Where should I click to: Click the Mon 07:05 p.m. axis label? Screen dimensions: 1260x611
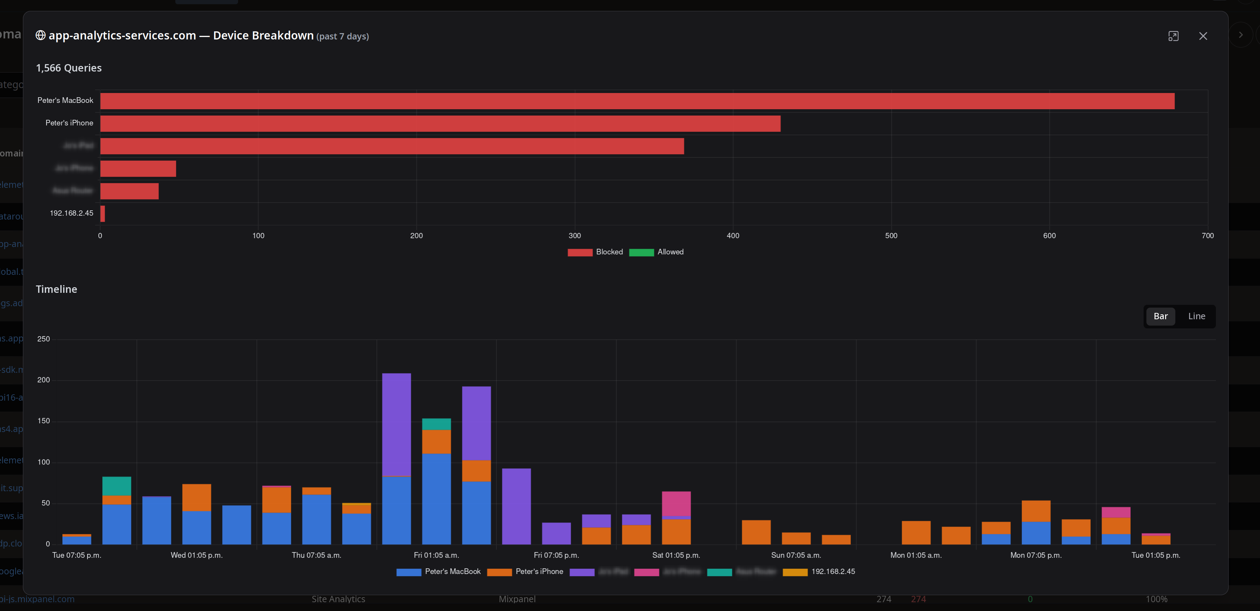point(1036,555)
